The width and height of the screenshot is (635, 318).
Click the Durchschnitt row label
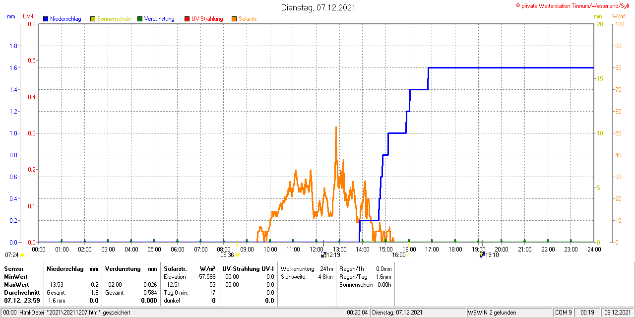21,293
